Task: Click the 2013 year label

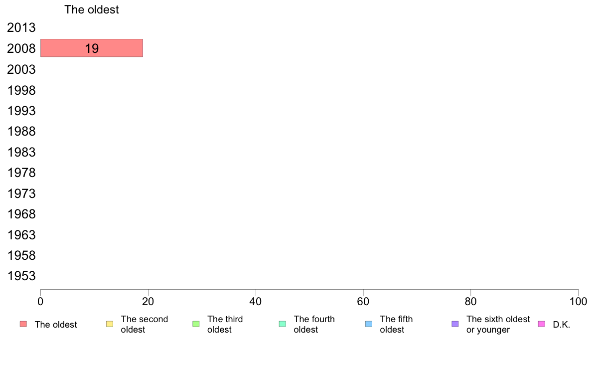Action: [21, 27]
